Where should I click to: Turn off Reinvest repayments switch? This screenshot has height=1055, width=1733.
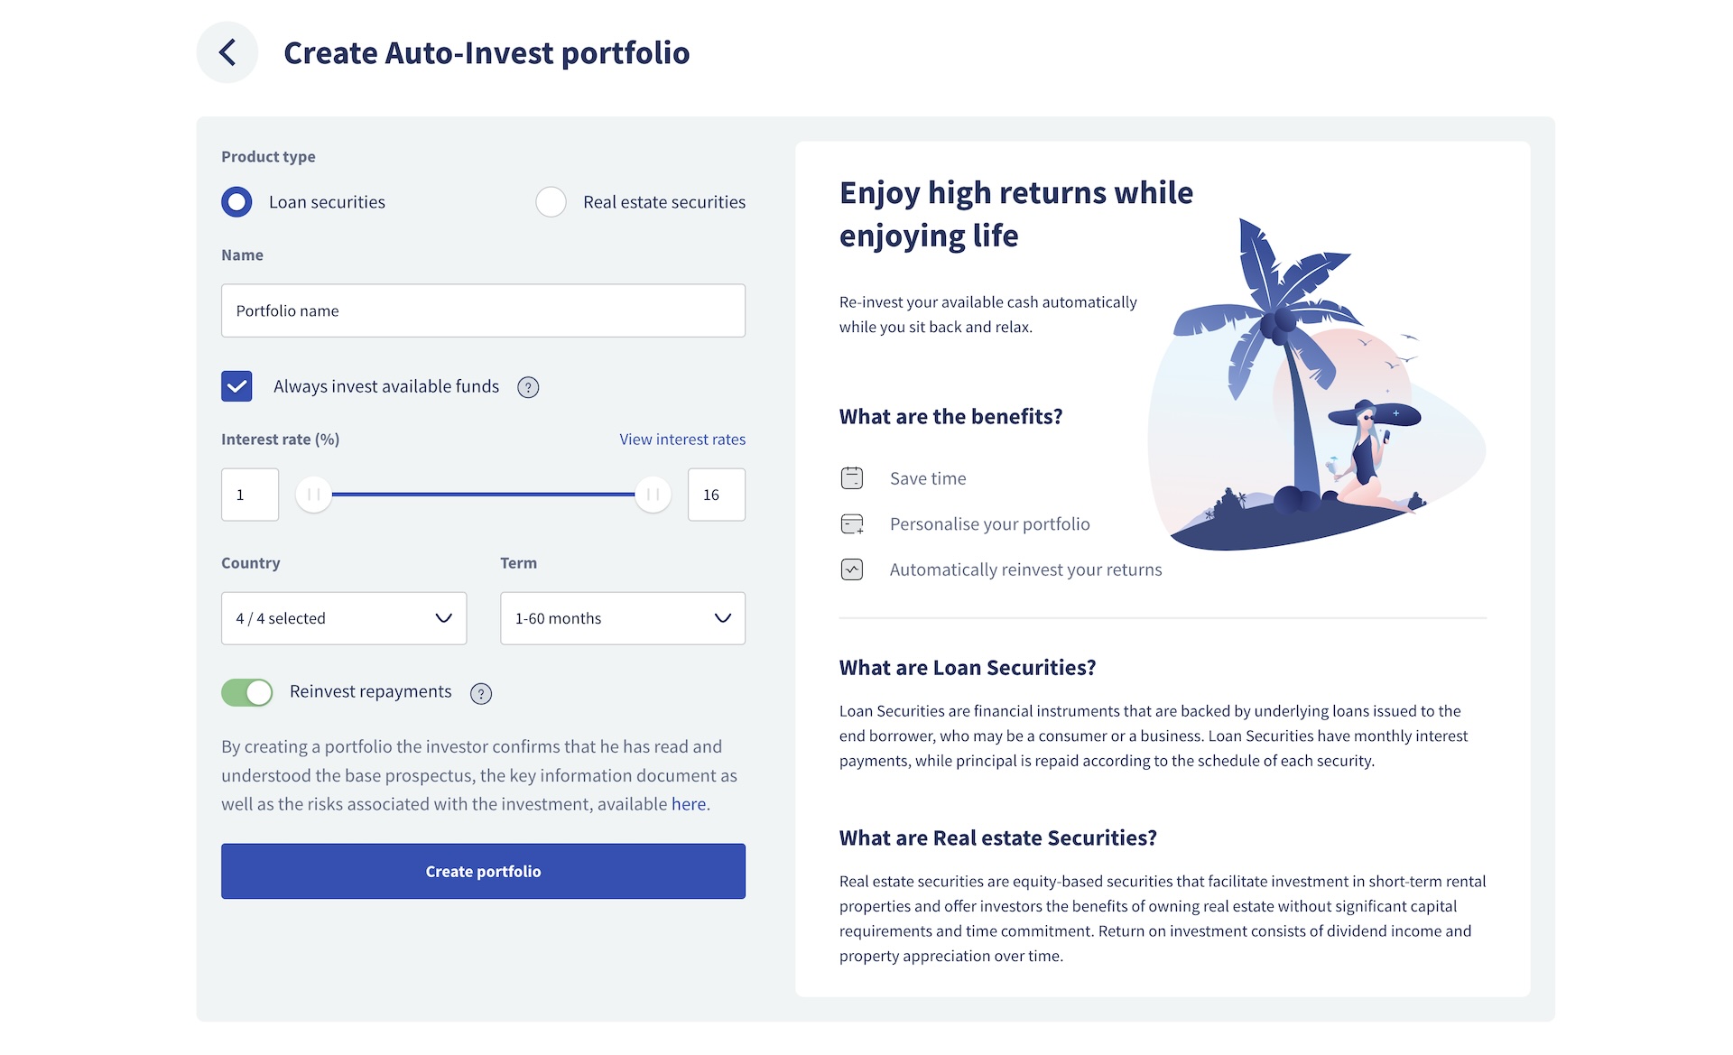click(x=247, y=692)
